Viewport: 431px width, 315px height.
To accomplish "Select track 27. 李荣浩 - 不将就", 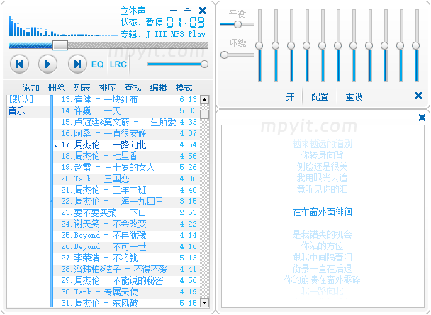I will click(126, 258).
